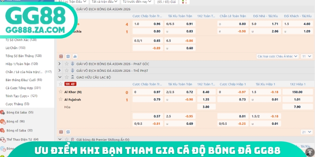Click the red-green sort arrows icon
This screenshot has width=315, height=157.
[x=185, y=2]
